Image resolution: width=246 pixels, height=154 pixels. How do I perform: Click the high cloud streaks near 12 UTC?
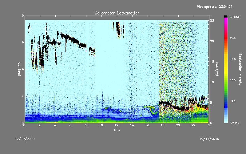pos(118,30)
